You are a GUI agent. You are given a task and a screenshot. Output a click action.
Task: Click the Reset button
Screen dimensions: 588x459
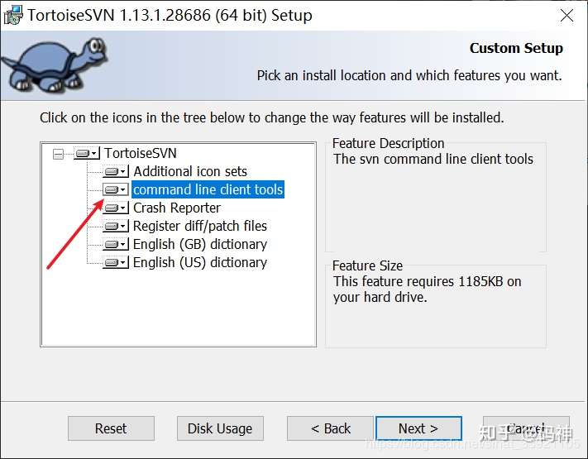click(x=111, y=428)
